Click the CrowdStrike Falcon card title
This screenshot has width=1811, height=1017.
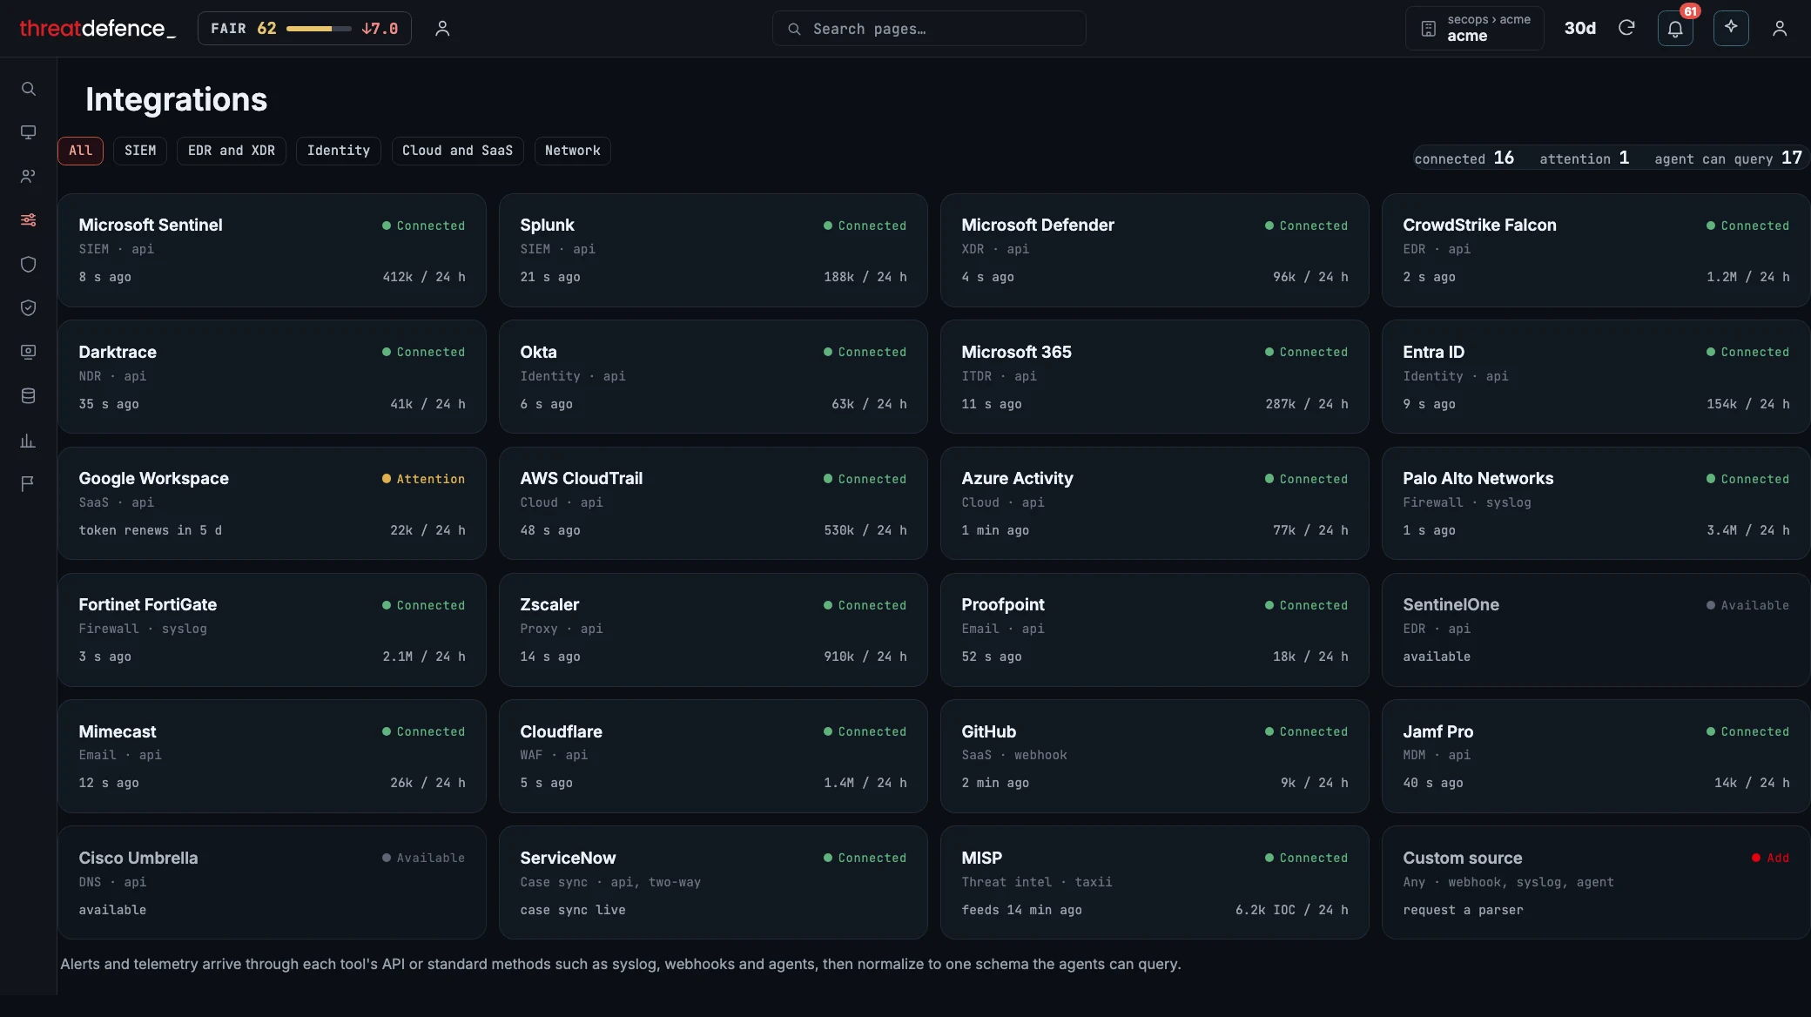(x=1479, y=225)
